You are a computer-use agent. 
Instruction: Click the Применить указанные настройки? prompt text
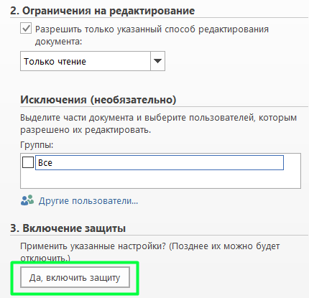93,246
